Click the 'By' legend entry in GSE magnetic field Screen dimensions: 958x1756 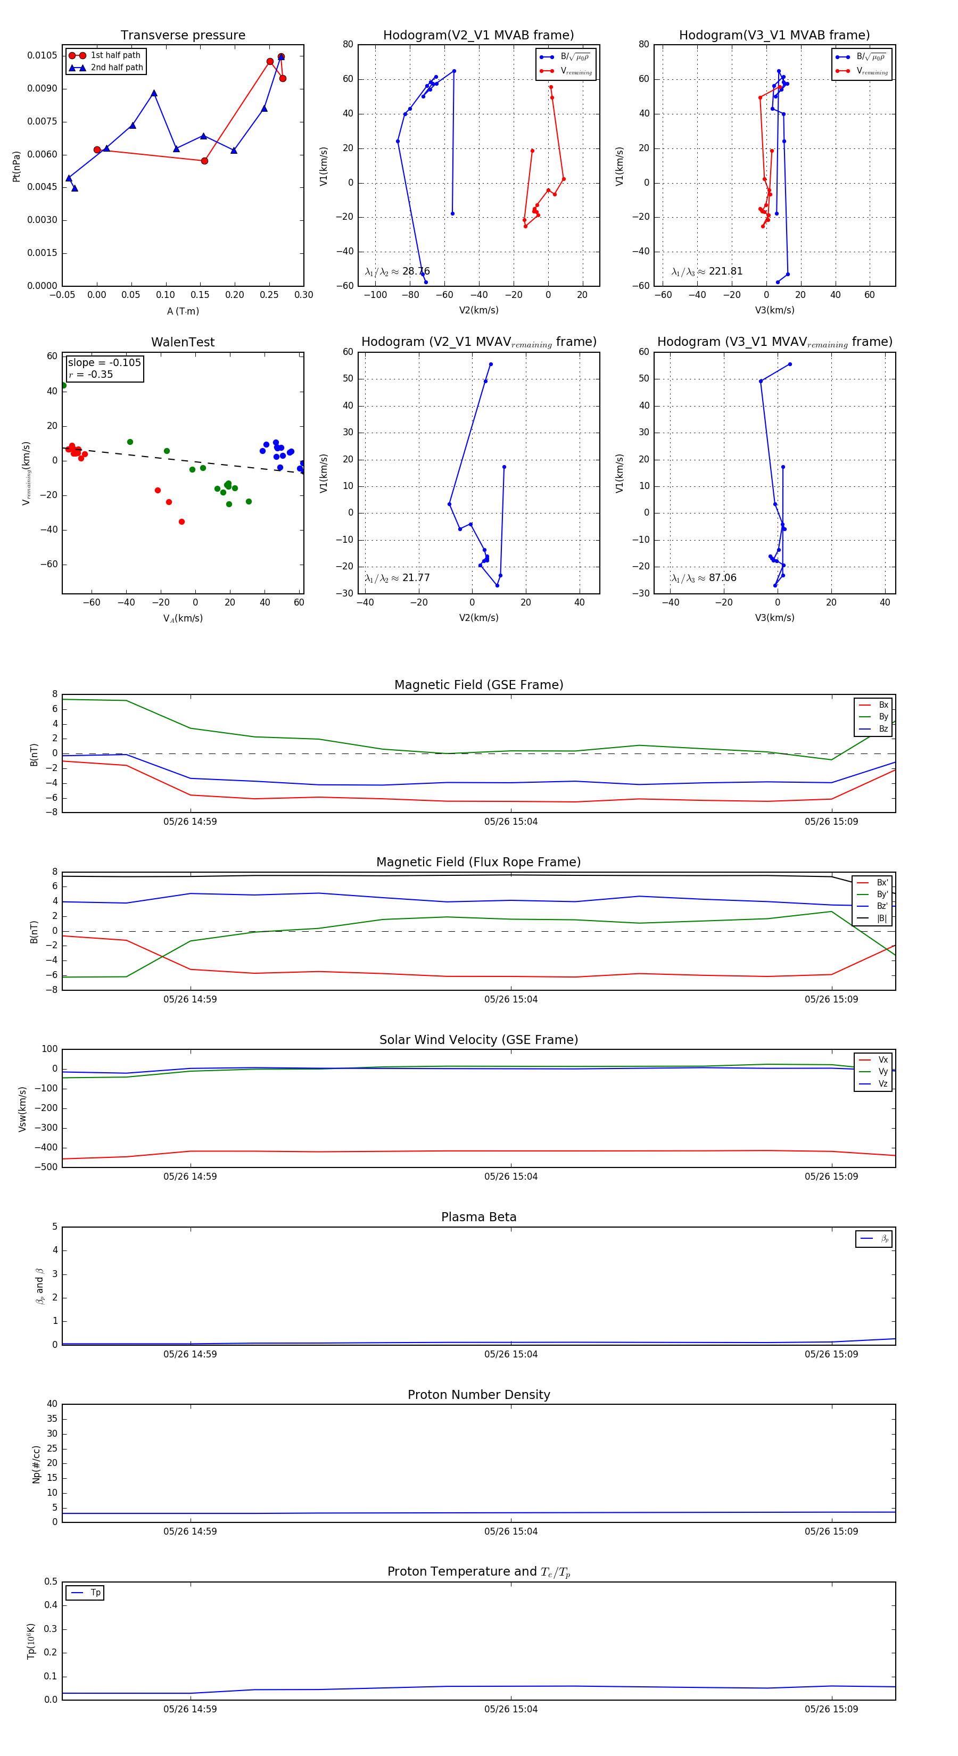(x=873, y=716)
